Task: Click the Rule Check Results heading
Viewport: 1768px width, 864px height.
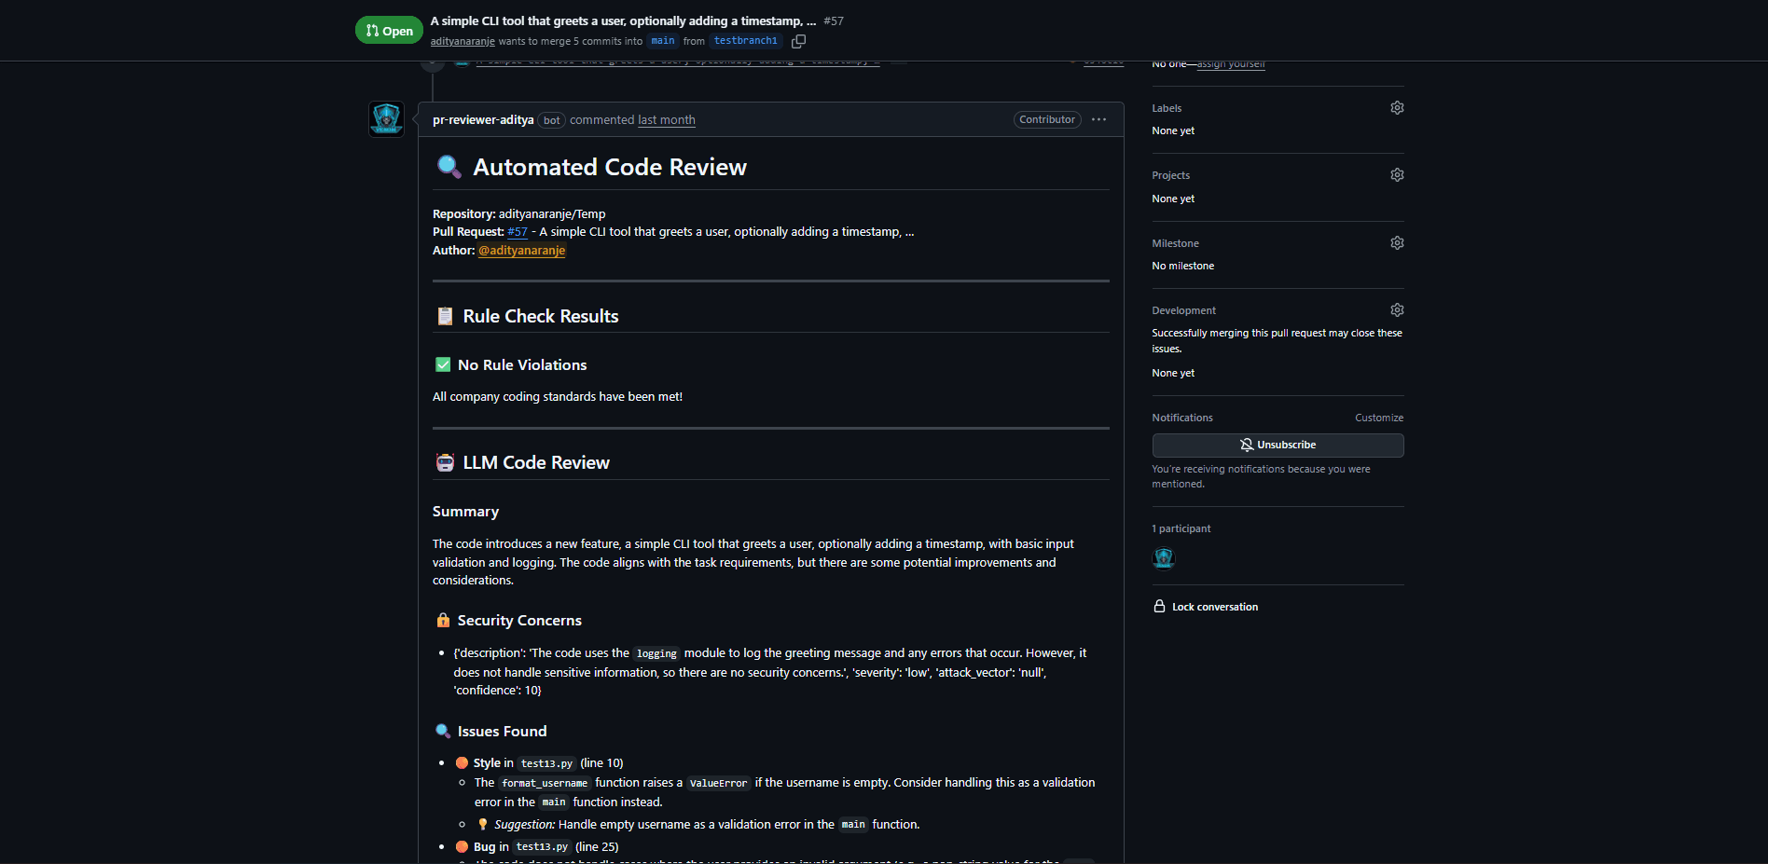Action: 541,317
